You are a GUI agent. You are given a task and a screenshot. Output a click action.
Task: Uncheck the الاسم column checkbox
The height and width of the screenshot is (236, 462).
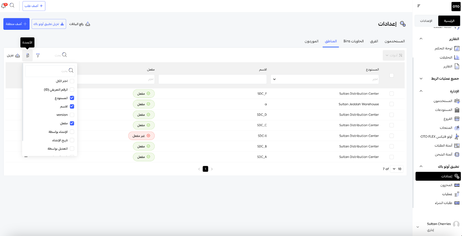tap(72, 106)
